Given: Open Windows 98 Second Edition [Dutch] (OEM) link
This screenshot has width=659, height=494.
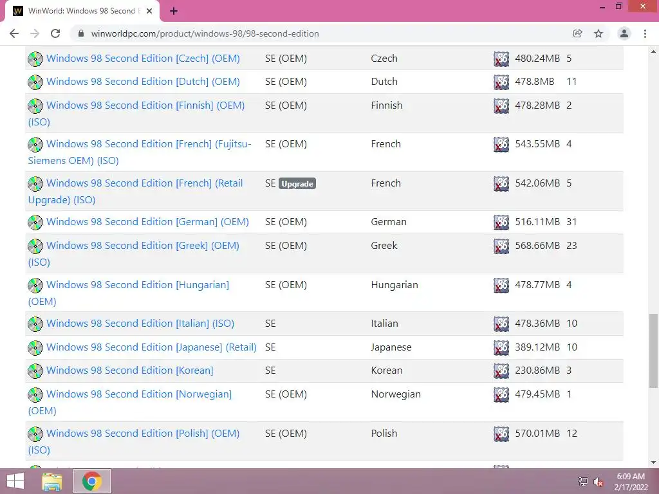Looking at the screenshot, I should tap(143, 82).
